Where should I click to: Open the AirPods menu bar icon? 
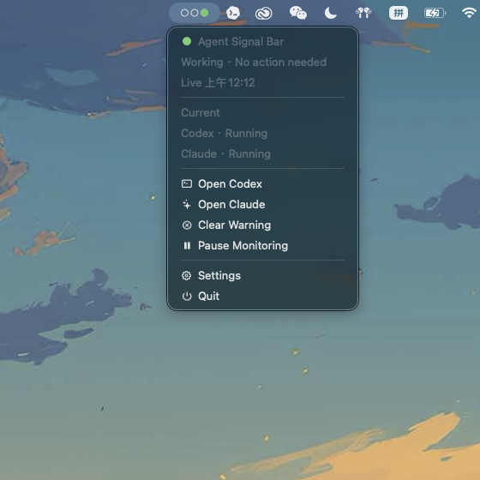[363, 13]
